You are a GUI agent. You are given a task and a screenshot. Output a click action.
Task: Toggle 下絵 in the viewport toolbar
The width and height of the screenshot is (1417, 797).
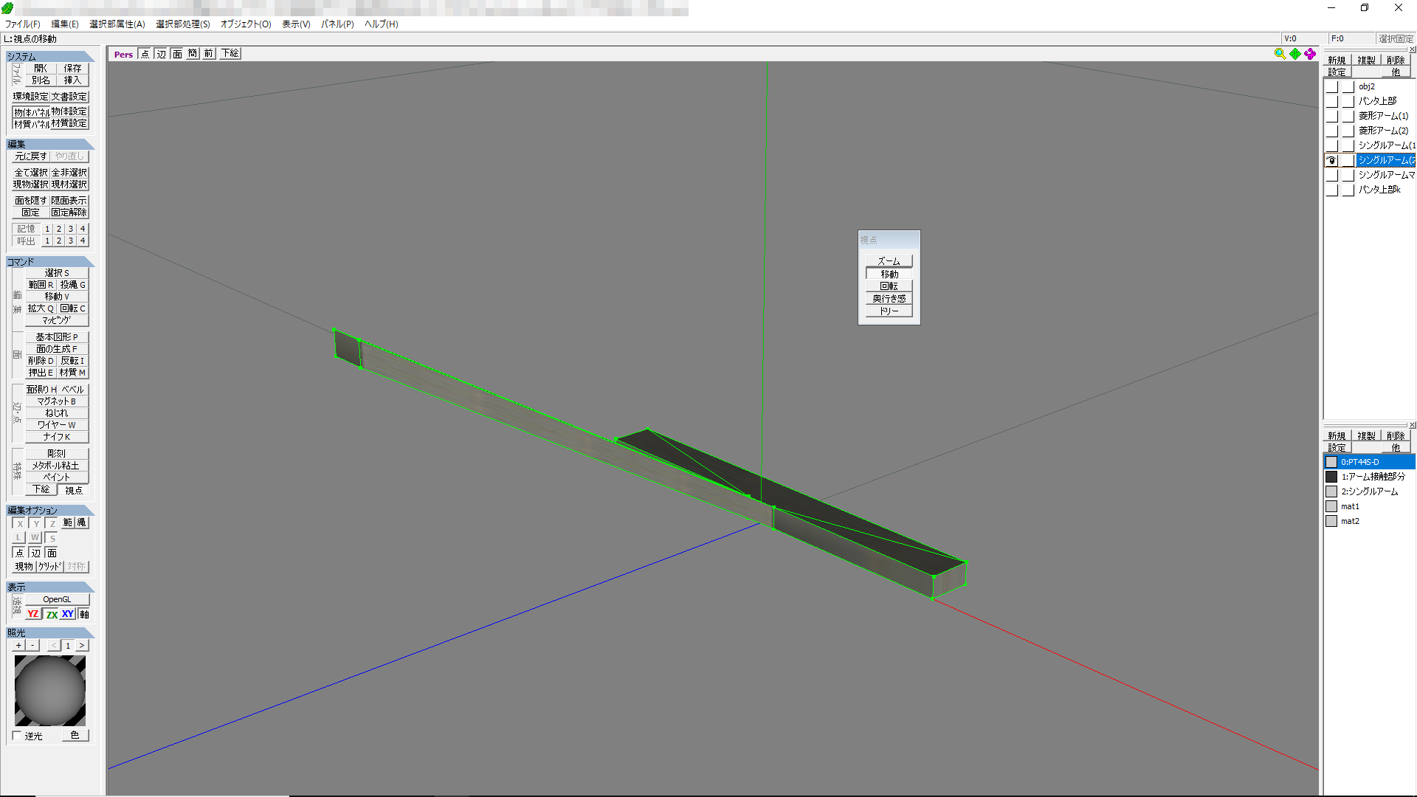tap(230, 54)
